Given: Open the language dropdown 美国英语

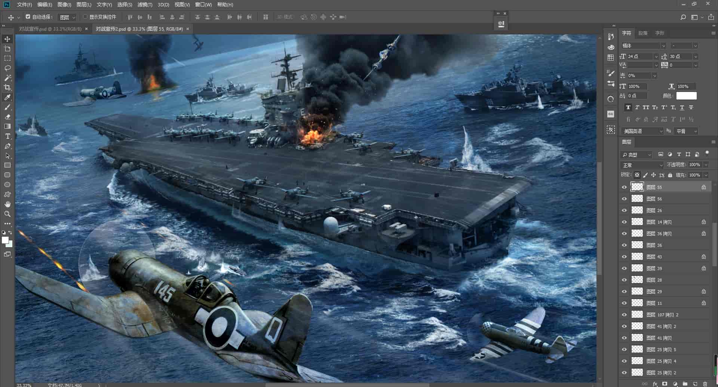Looking at the screenshot, I should click(642, 131).
